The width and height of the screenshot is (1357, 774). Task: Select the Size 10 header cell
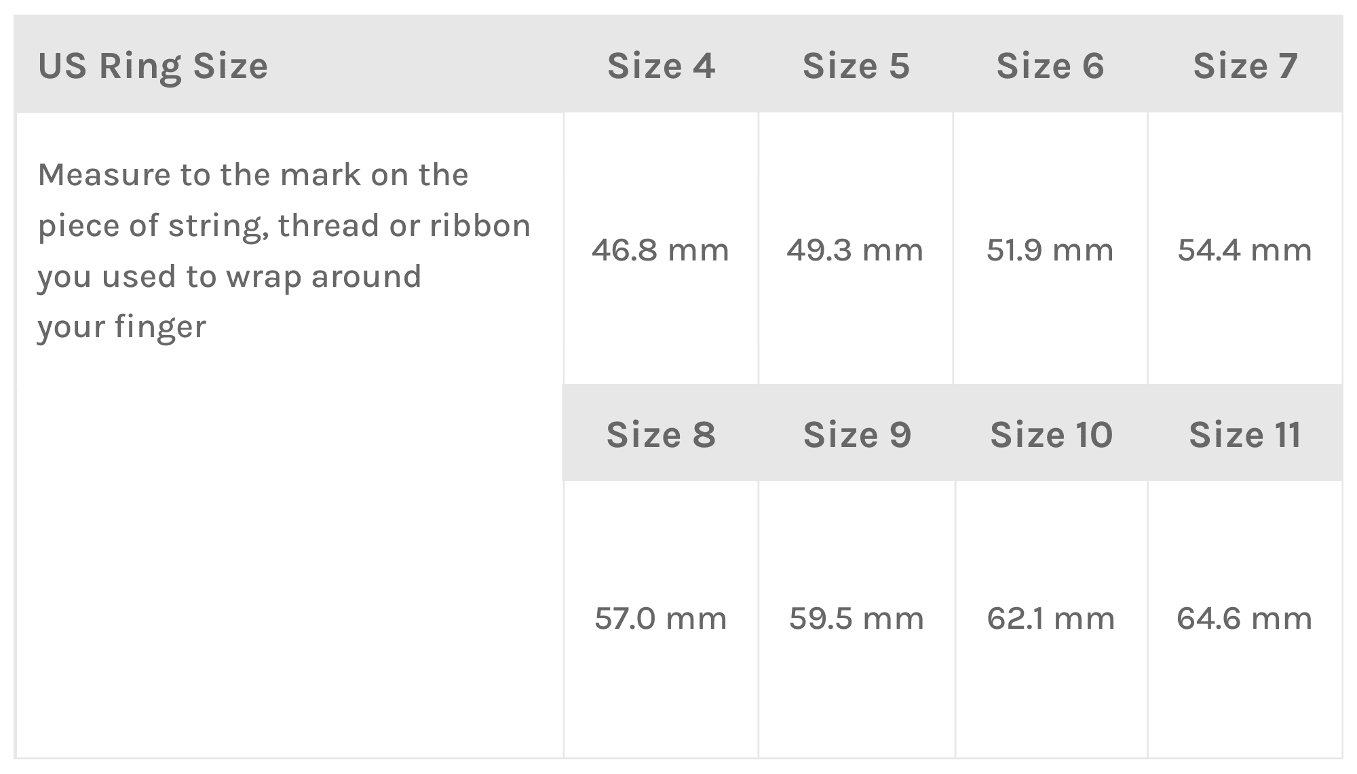coord(1051,434)
